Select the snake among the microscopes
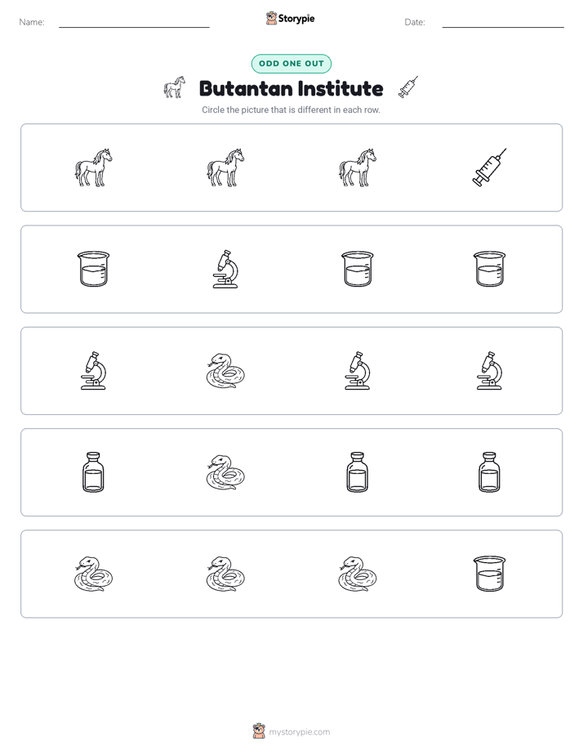This screenshot has width=583, height=755. tap(225, 370)
